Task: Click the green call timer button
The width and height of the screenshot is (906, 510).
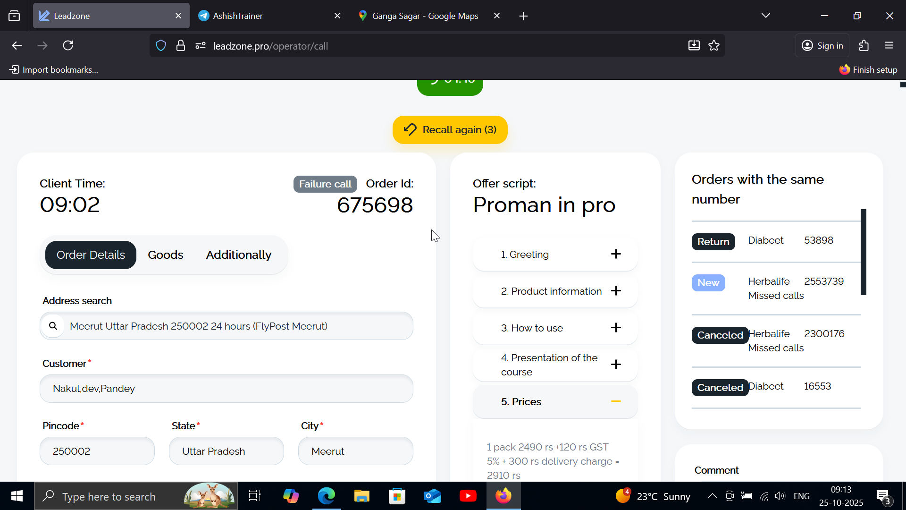Action: pyautogui.click(x=450, y=87)
